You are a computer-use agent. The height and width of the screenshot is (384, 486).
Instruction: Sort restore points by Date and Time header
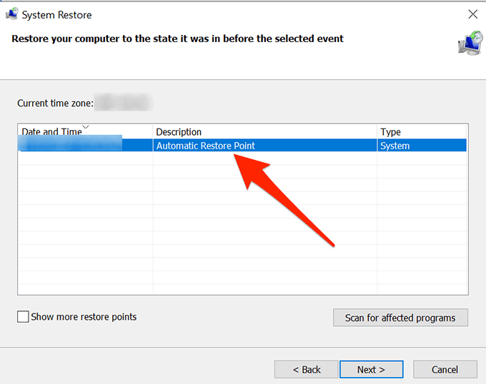click(x=50, y=131)
